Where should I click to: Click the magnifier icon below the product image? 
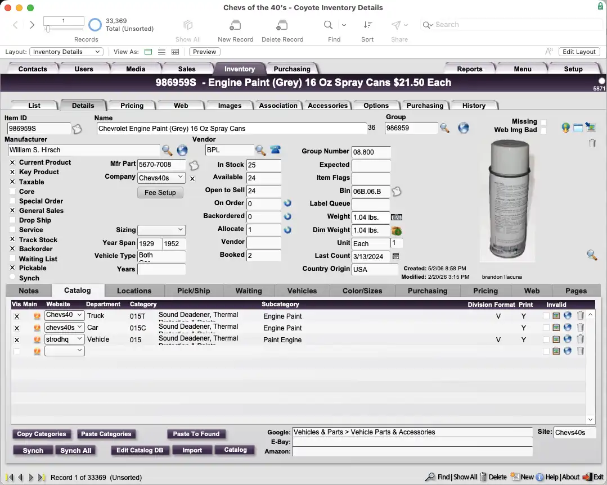[x=591, y=255]
